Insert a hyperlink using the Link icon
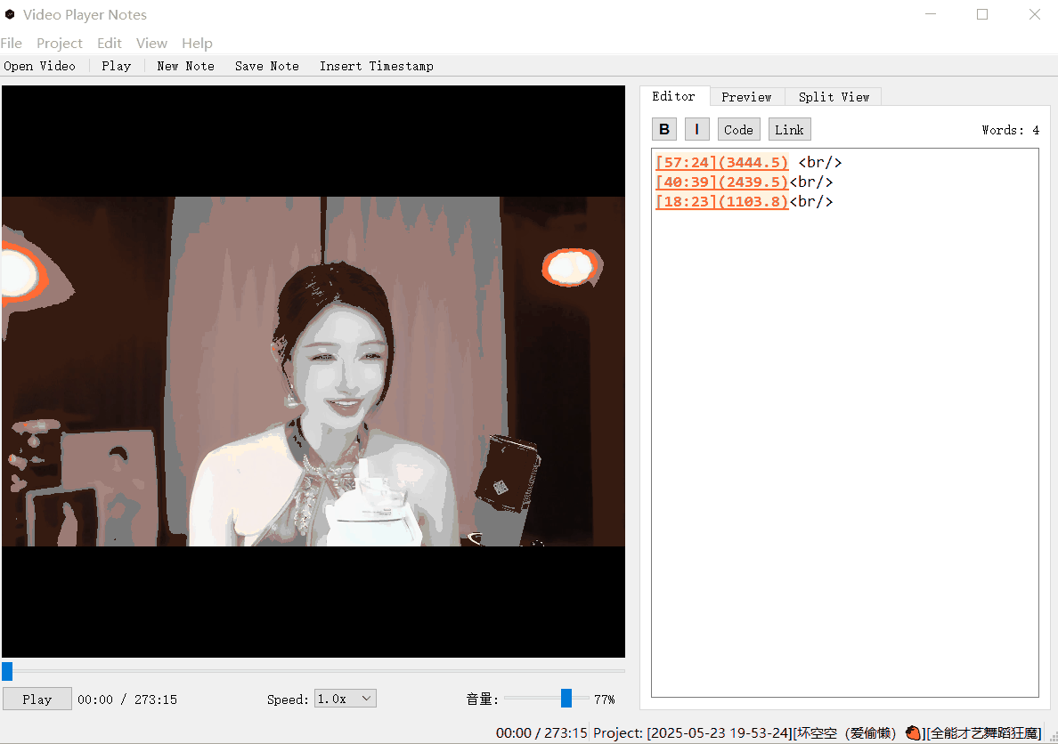The image size is (1058, 744). point(789,128)
